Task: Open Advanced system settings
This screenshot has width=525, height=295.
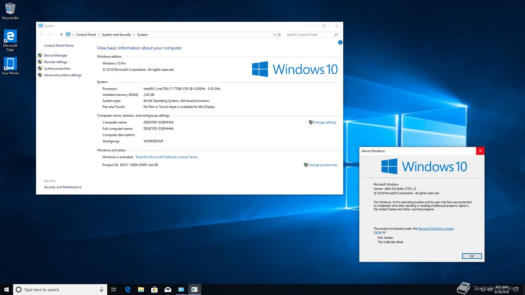Action: tap(63, 75)
